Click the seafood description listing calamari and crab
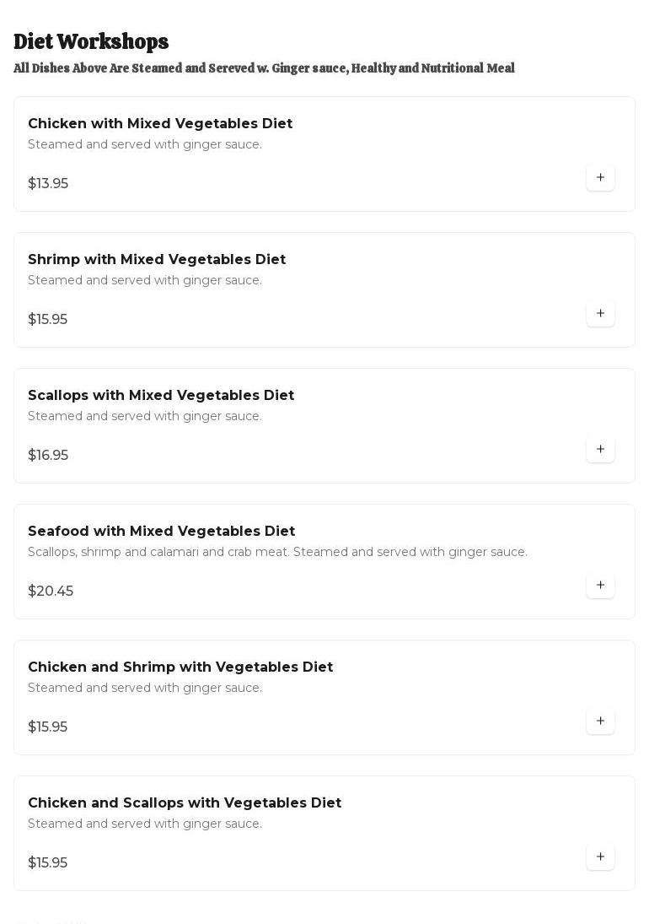Image resolution: width=649 pixels, height=924 pixels. (277, 552)
